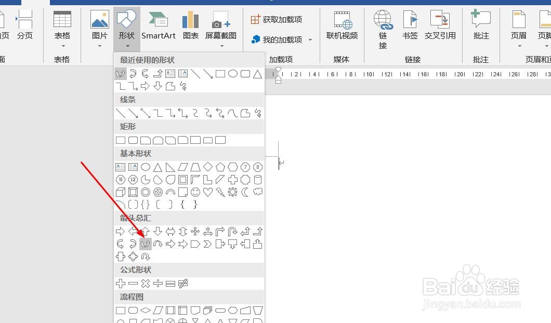The height and width of the screenshot is (323, 551).
Task: Pick the flowchart multidocument shape
Action: [208, 311]
